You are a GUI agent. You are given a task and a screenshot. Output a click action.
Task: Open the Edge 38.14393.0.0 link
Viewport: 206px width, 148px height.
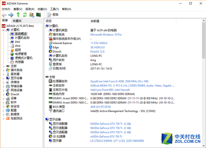click(x=98, y=47)
